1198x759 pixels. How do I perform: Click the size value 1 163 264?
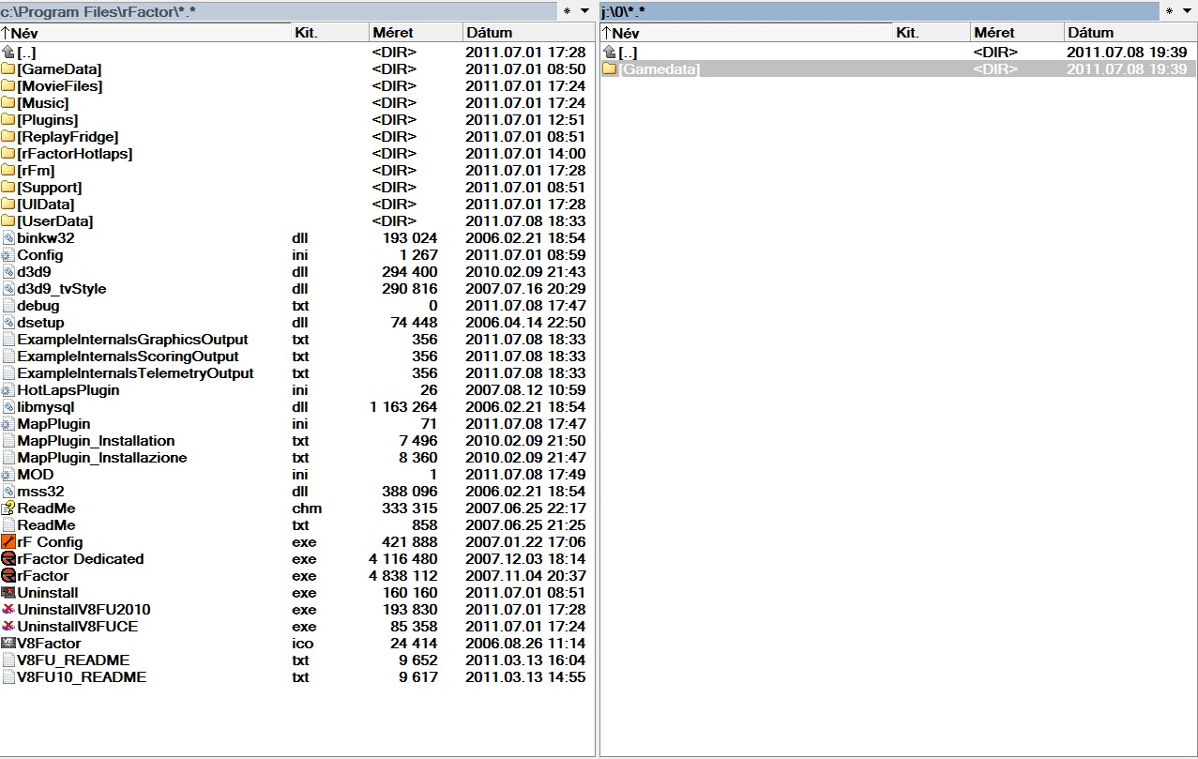click(x=403, y=407)
